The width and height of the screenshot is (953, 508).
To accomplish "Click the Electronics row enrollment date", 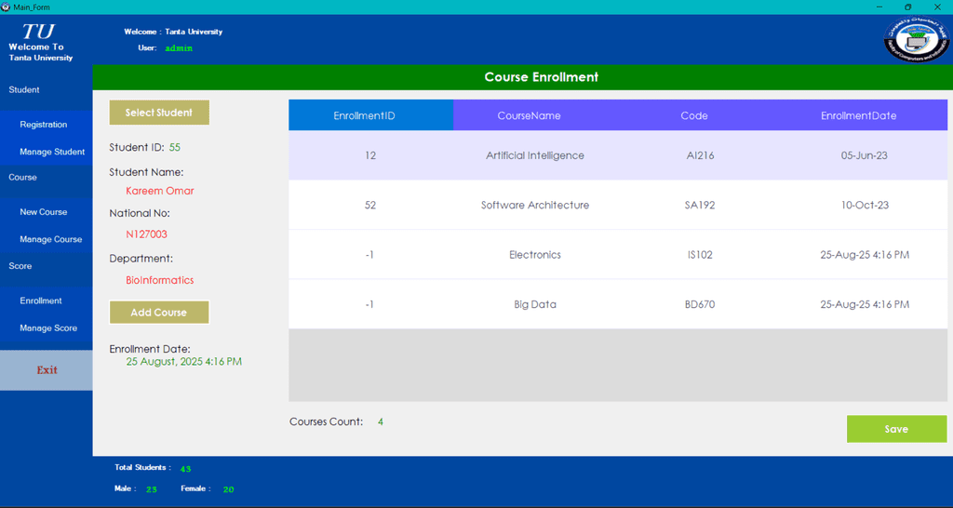I will (x=865, y=255).
